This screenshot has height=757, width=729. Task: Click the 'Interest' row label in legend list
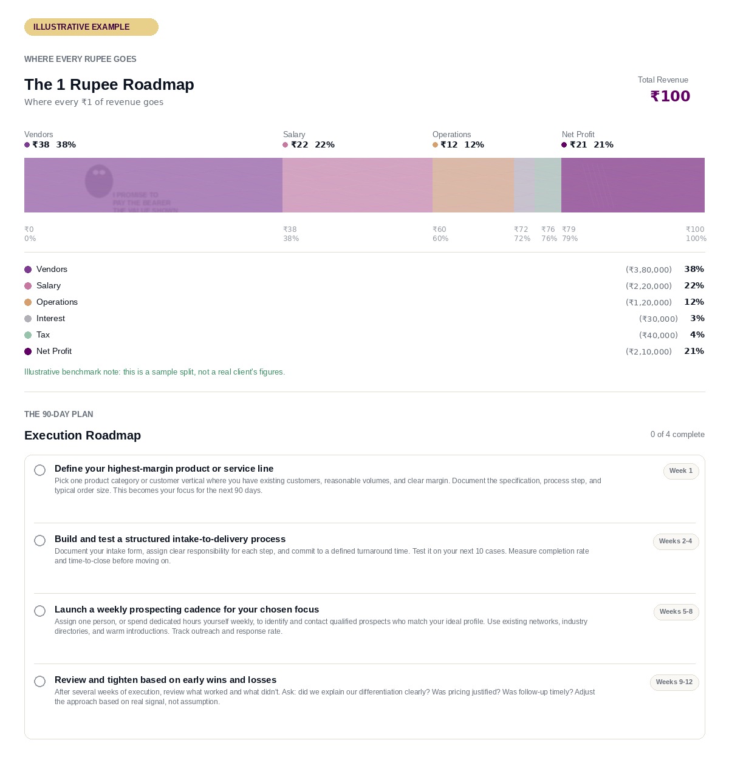tap(50, 319)
